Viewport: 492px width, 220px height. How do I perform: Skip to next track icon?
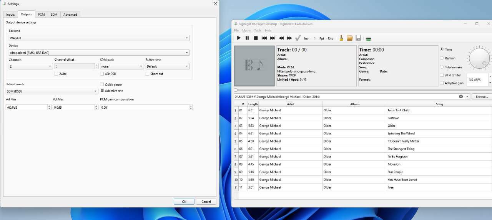(x=273, y=38)
